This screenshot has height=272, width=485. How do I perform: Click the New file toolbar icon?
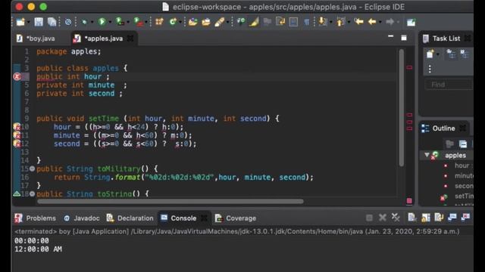pos(20,22)
